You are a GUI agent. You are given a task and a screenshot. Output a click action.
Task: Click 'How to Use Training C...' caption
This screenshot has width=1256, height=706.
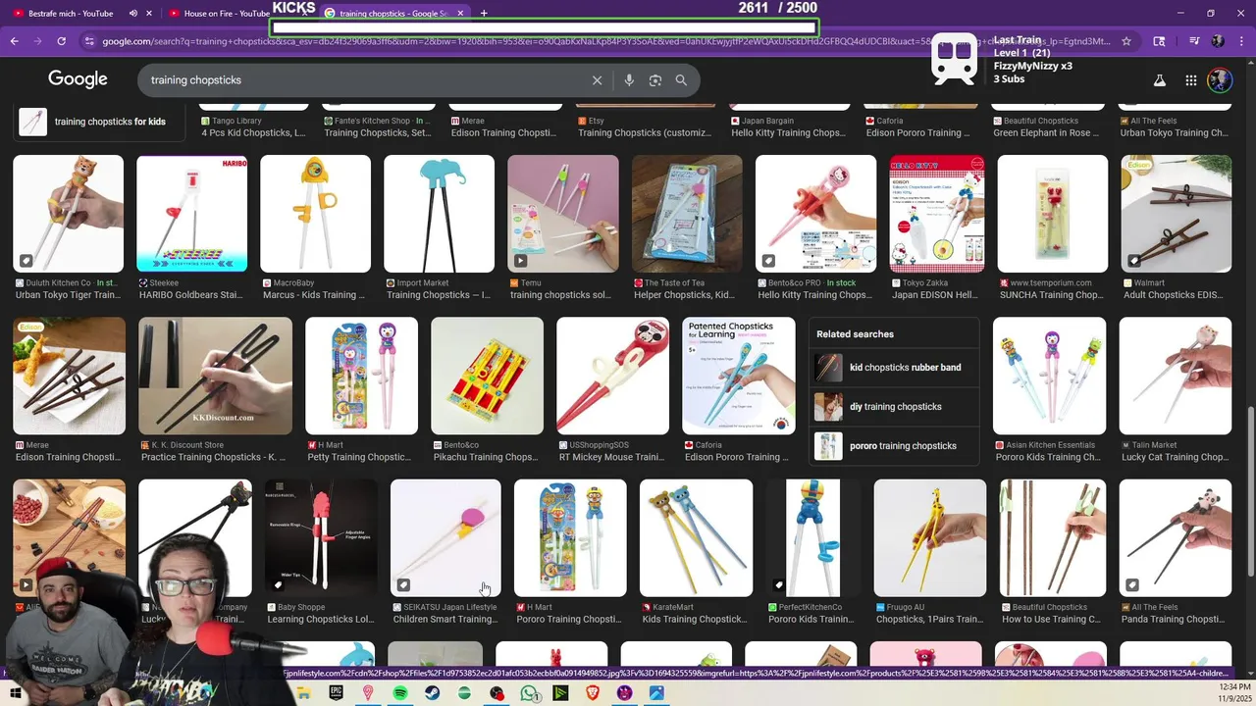[x=1050, y=619]
